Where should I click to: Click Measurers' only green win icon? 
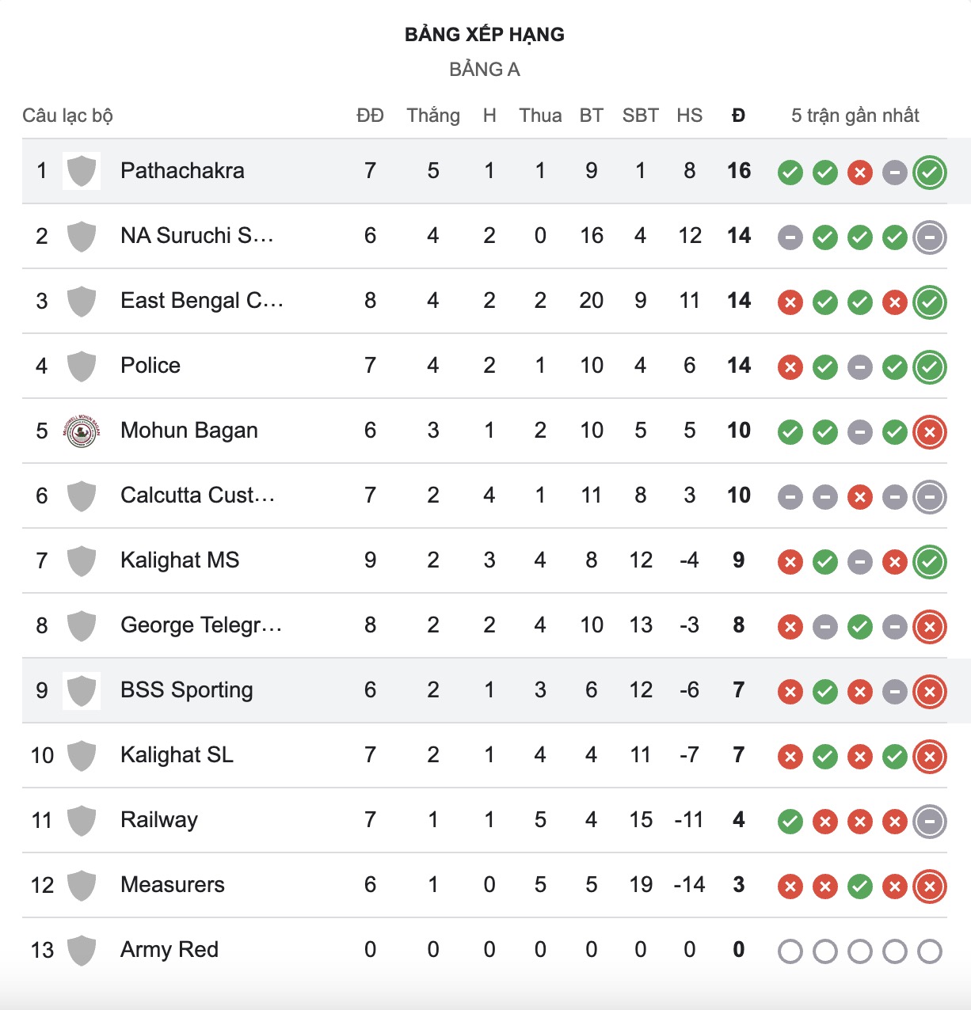point(860,887)
